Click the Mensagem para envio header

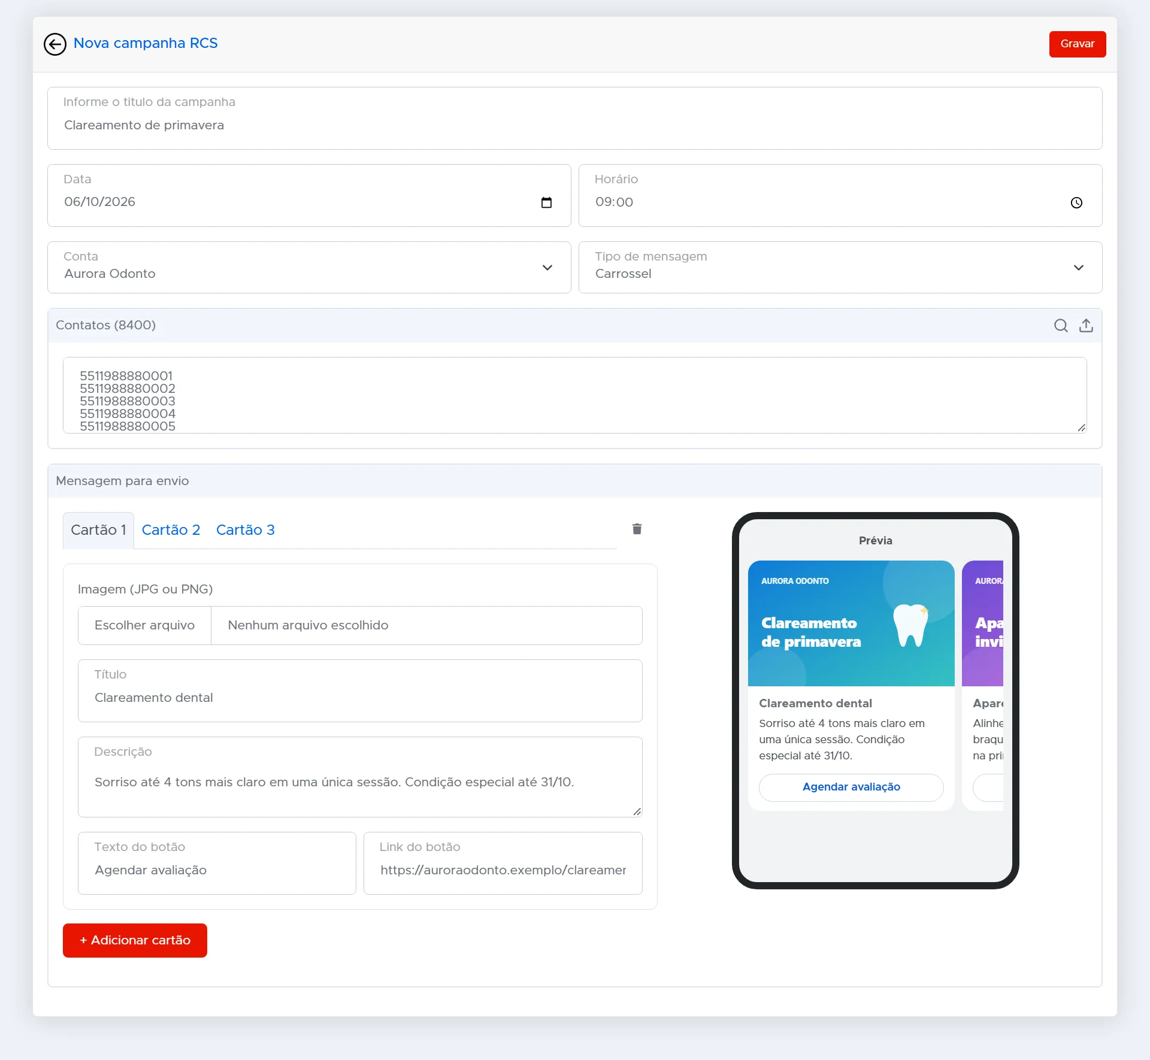[x=122, y=481]
